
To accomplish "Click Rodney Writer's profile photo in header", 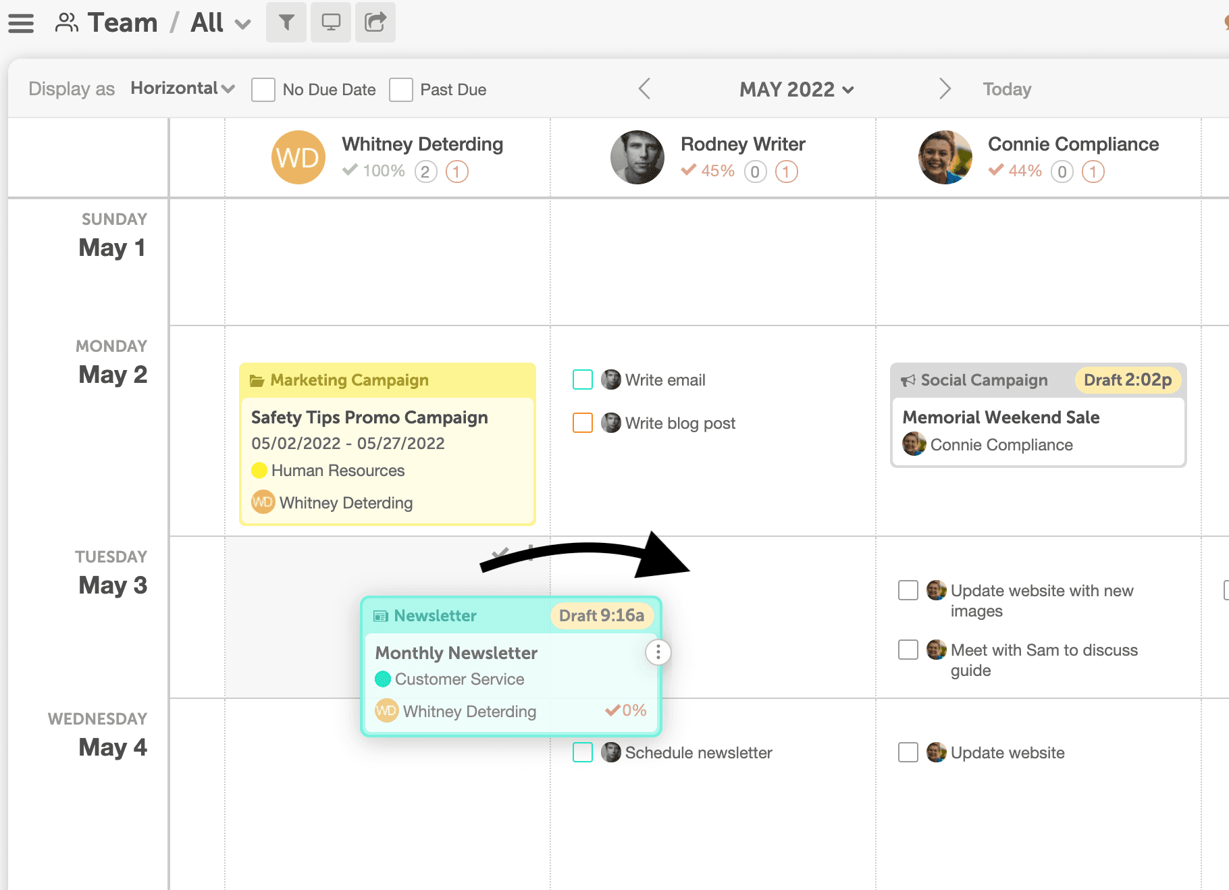I will 637,157.
